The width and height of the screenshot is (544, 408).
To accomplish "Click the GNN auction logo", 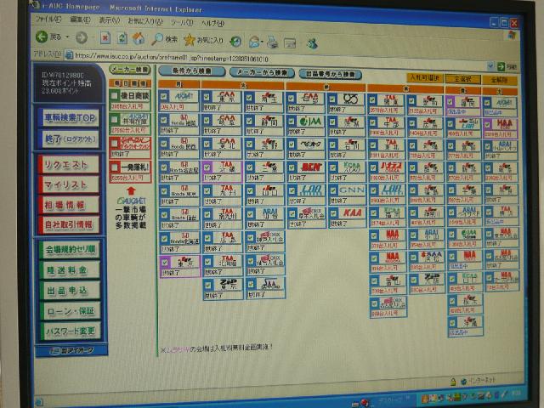I will click(351, 189).
